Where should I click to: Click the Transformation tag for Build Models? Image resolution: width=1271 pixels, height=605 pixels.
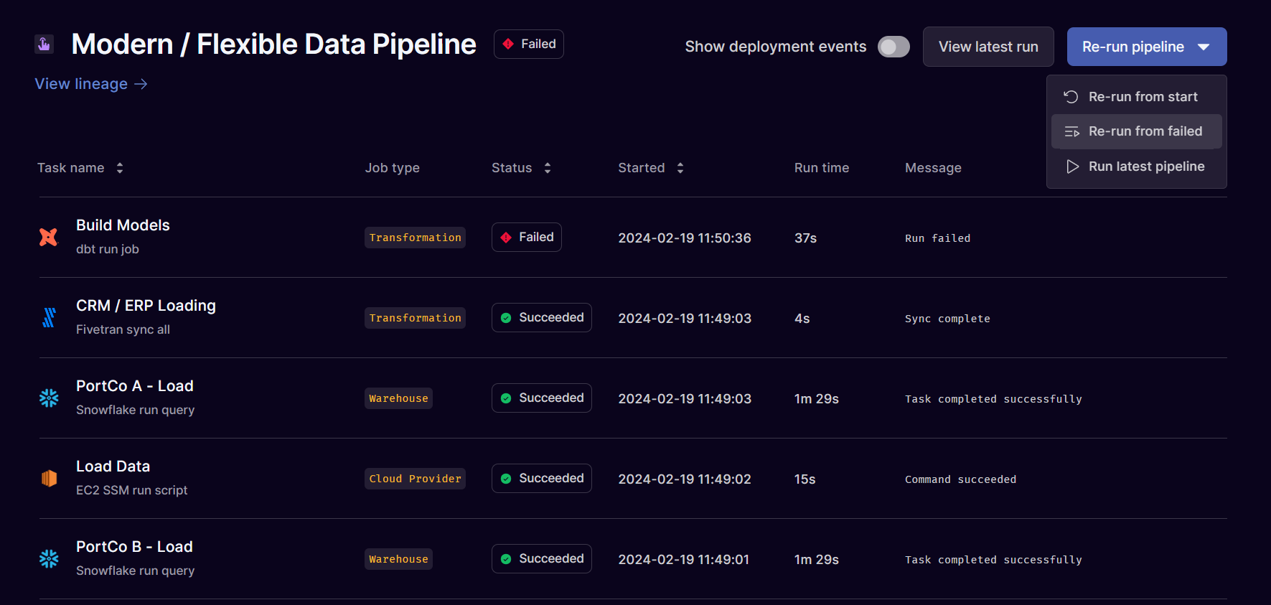point(415,238)
